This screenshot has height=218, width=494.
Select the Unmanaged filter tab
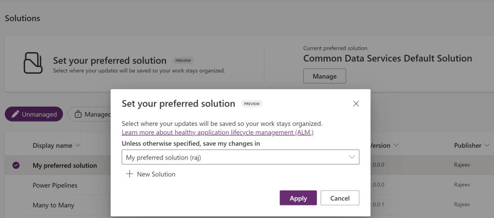tap(34, 114)
